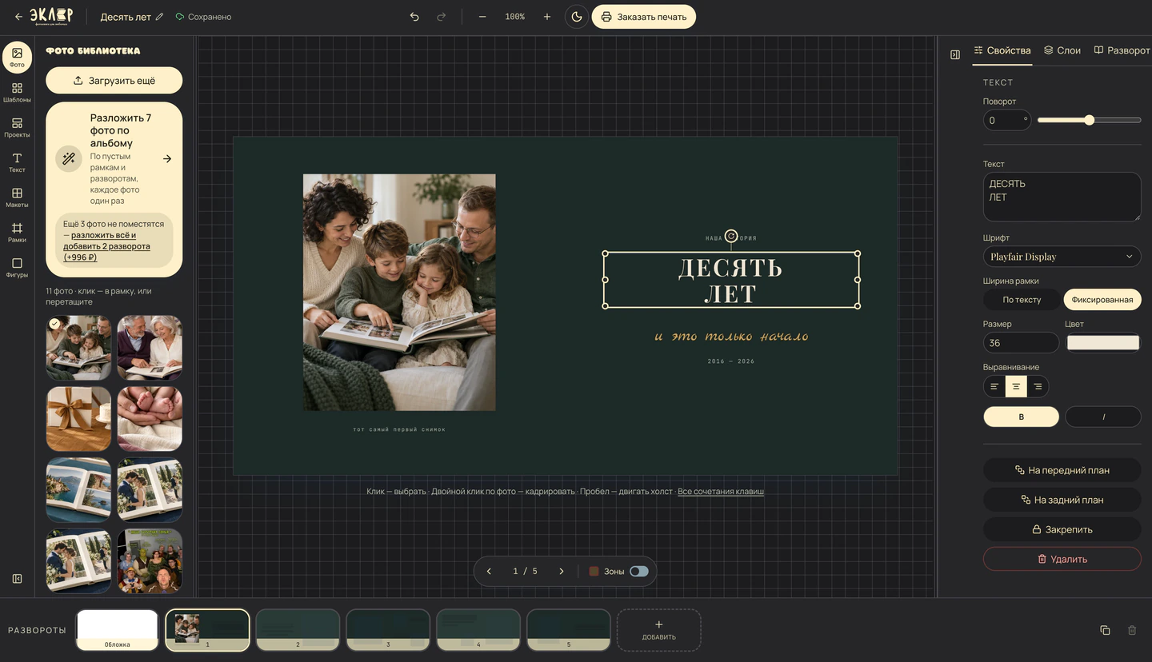This screenshot has height=662, width=1152.
Task: Switch to the Слои tab
Action: [x=1062, y=50]
